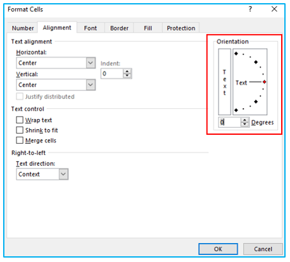Set orientation to the top 90-degree diamond

pos(236,54)
